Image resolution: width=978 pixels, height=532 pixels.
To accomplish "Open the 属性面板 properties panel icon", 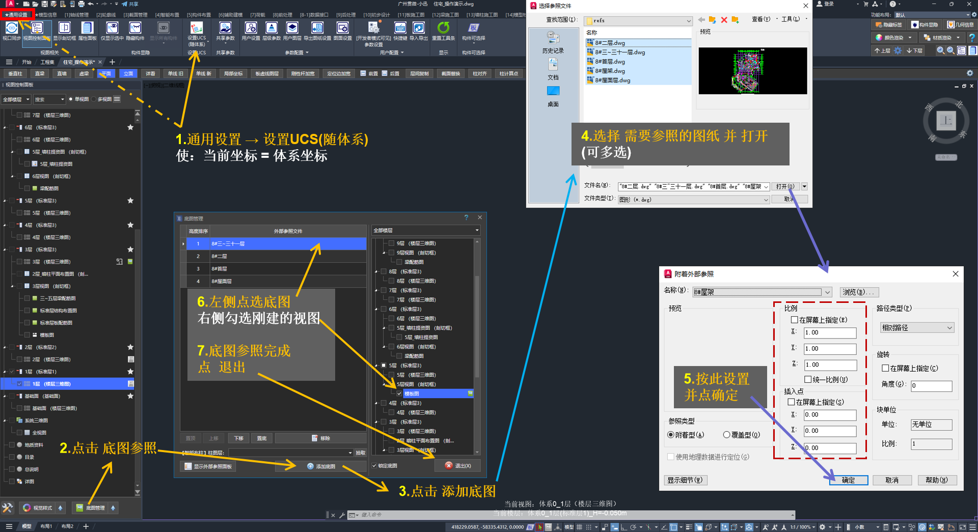I will click(x=88, y=31).
